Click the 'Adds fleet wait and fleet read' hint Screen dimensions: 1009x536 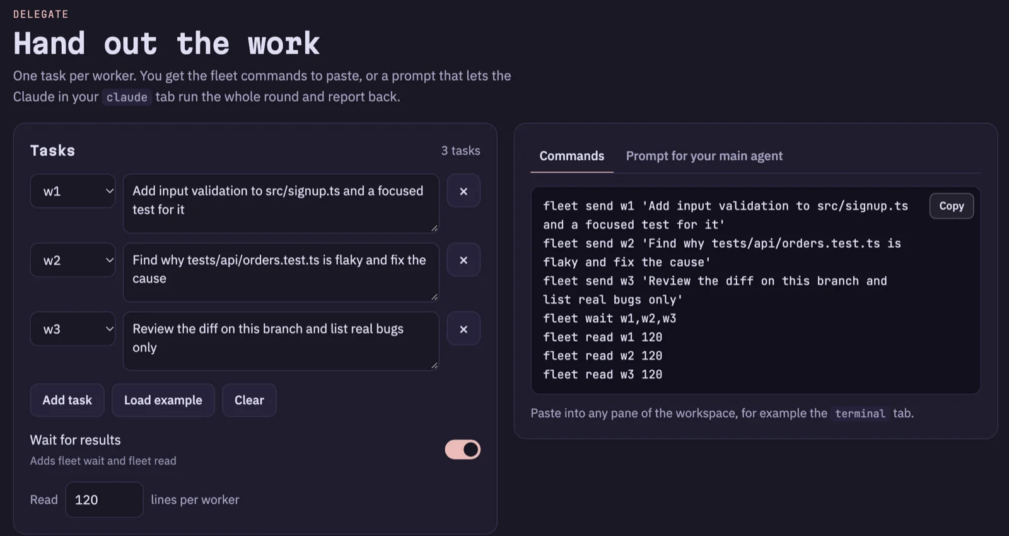pos(103,461)
